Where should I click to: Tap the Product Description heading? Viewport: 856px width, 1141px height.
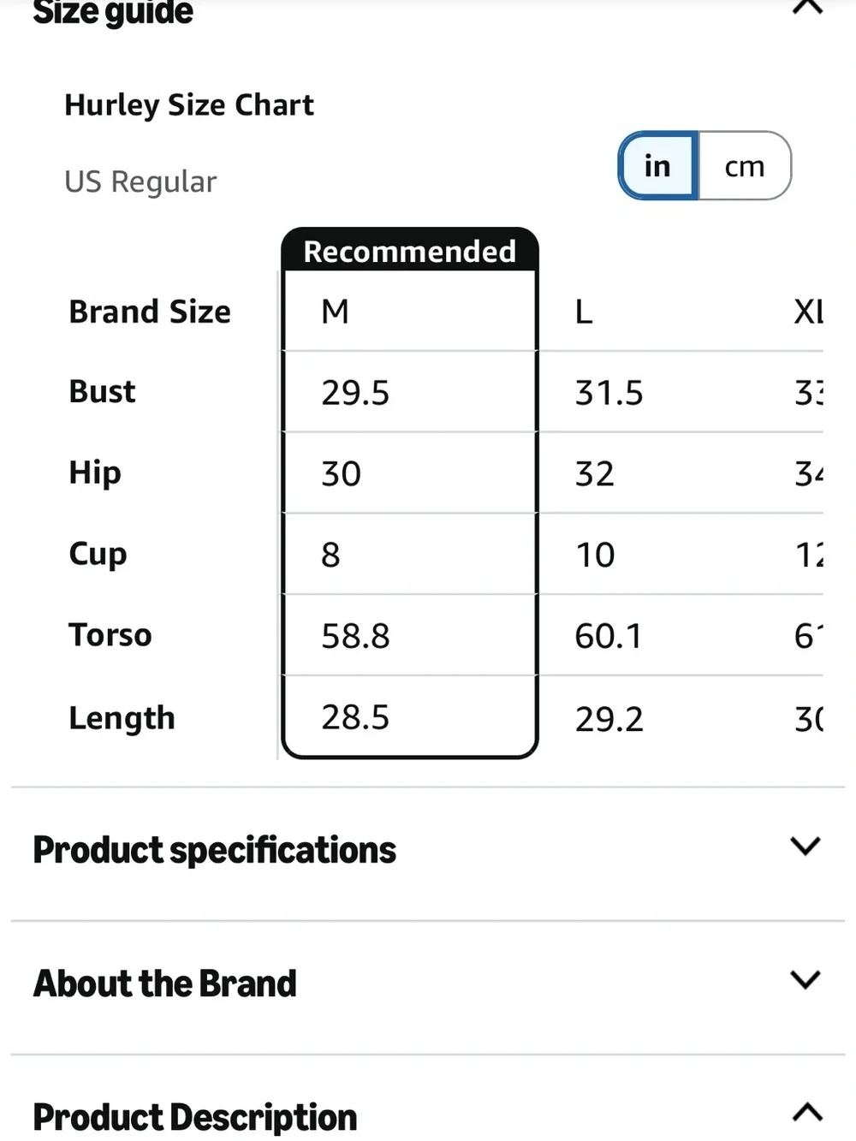194,1117
